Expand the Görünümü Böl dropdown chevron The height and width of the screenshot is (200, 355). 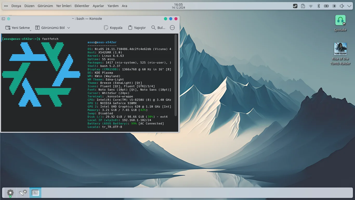(69, 28)
